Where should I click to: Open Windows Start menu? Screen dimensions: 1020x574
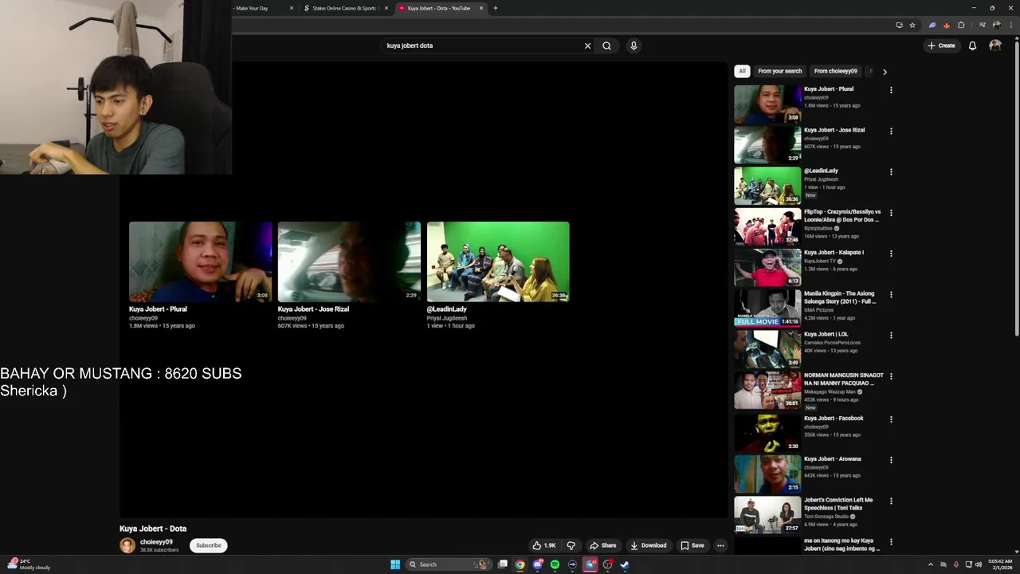(395, 564)
